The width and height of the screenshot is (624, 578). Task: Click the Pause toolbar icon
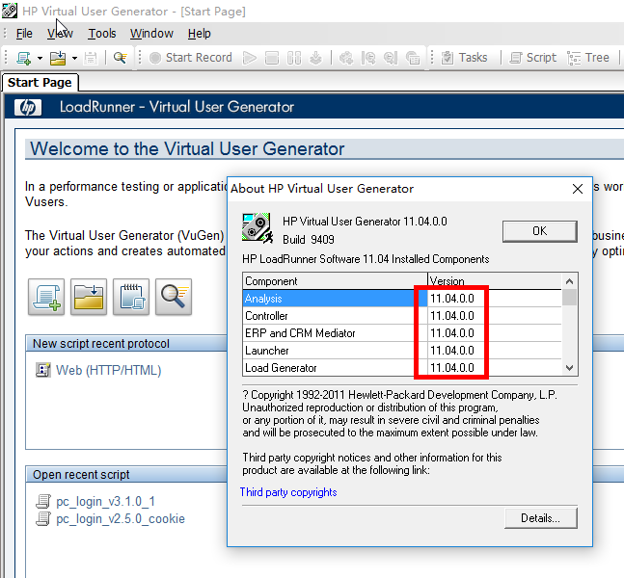point(294,58)
